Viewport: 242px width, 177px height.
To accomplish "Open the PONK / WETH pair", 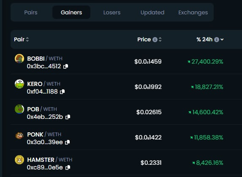I will pos(44,134).
